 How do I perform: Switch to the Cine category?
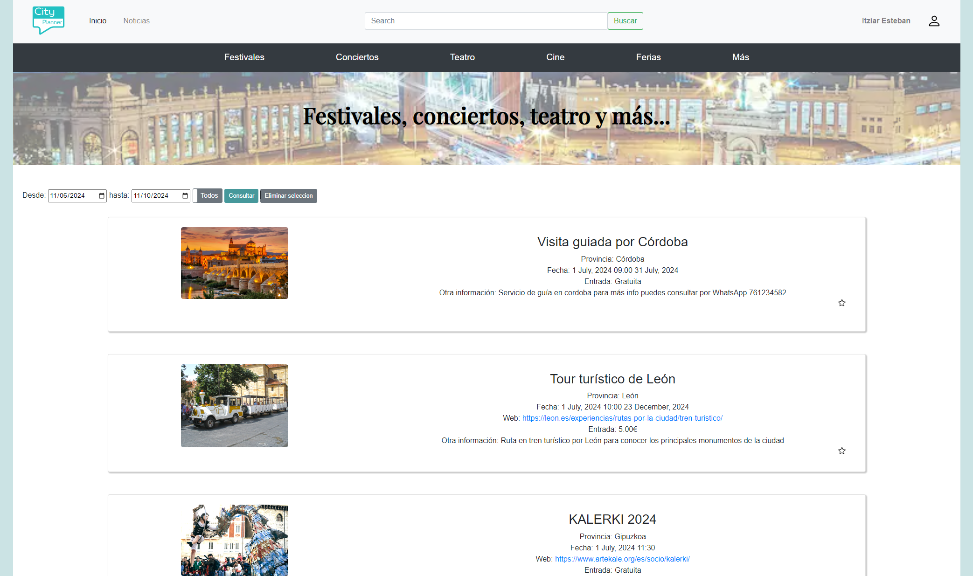click(x=555, y=57)
